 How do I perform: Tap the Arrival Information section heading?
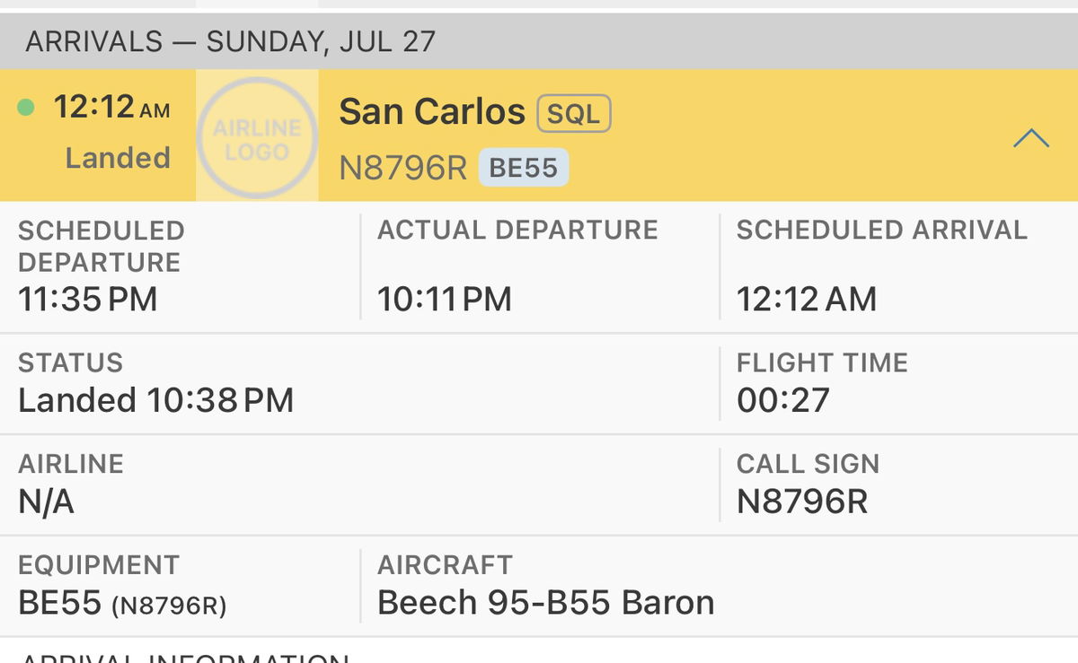coord(184,658)
